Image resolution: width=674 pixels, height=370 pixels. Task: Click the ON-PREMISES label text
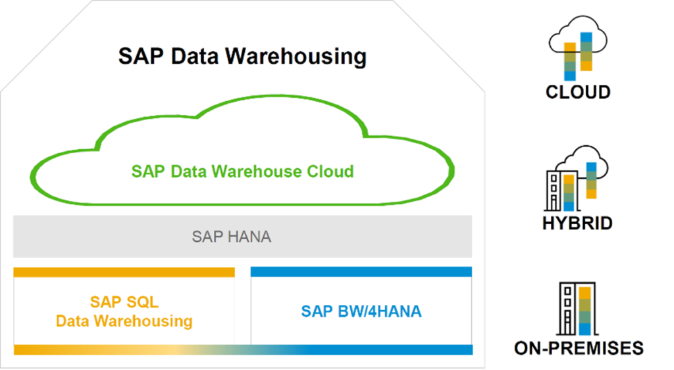click(579, 348)
